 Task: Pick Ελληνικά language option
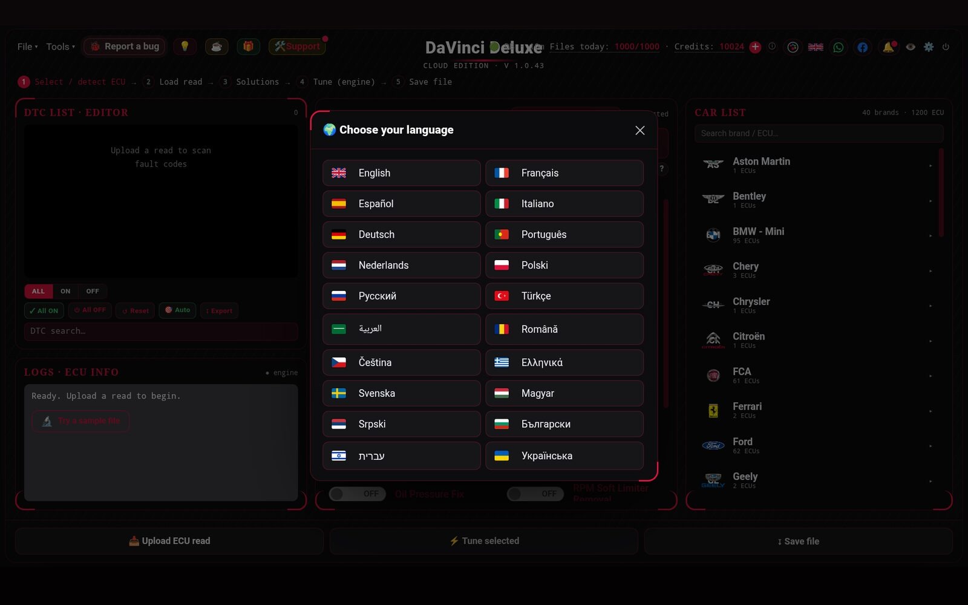(564, 362)
